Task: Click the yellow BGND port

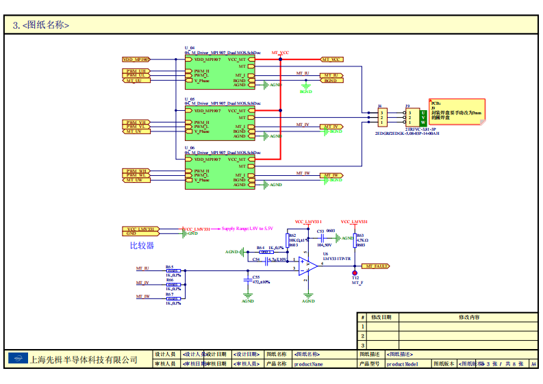Action: click(331, 81)
